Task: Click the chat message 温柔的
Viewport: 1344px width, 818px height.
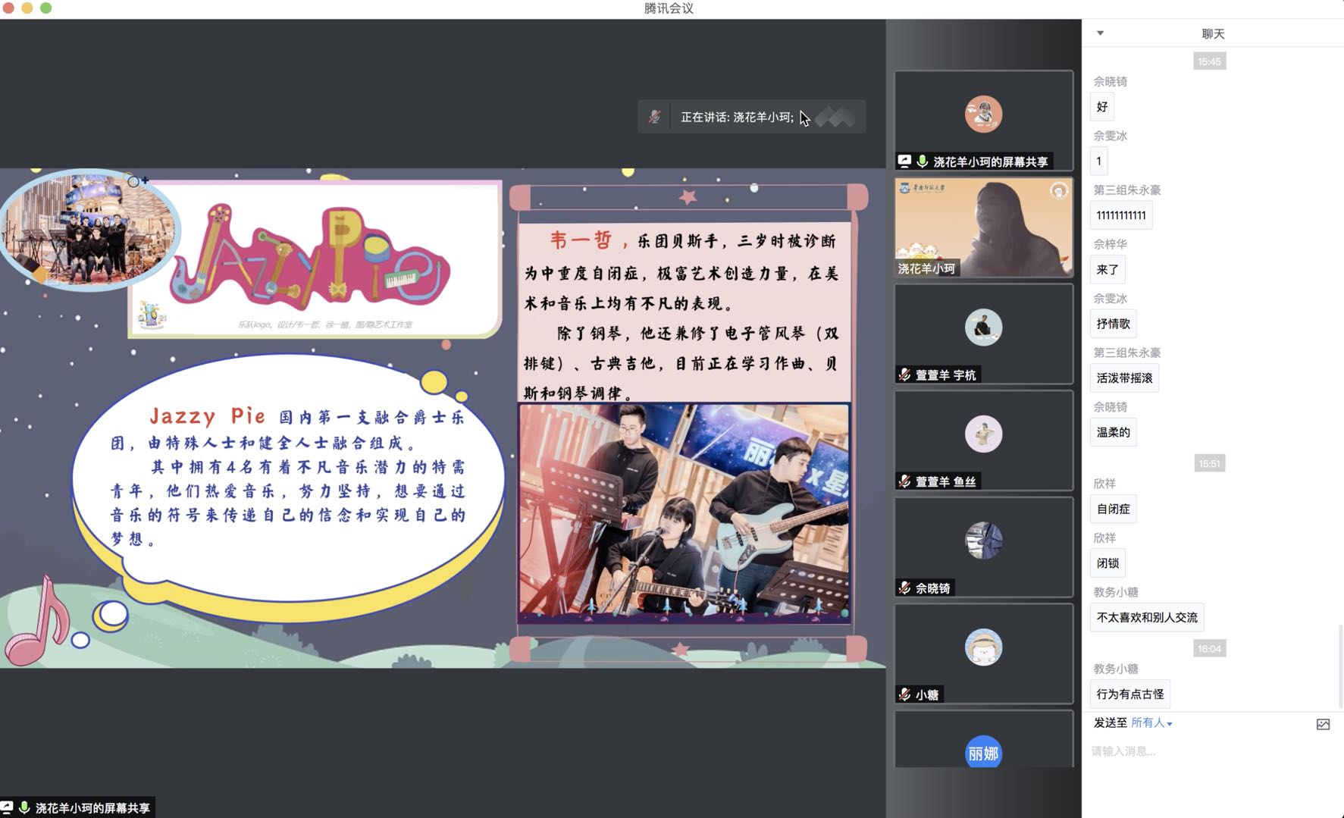Action: (x=1113, y=432)
